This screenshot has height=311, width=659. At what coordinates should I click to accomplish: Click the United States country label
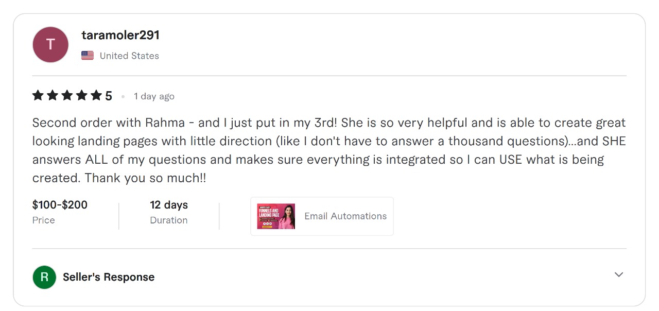[129, 56]
